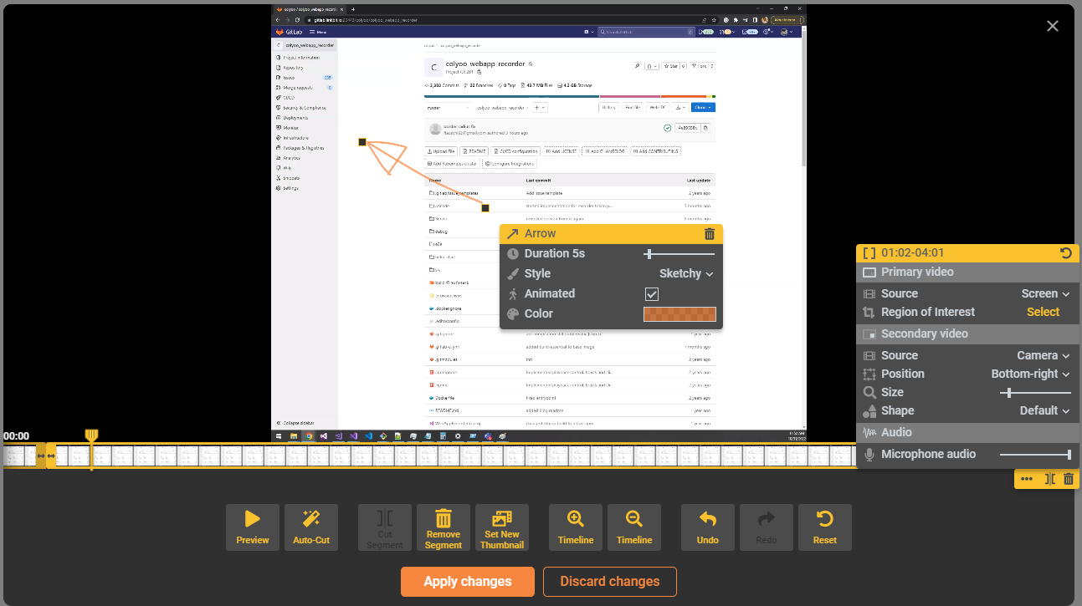Delete the Arrow annotation with trash icon
1082x606 pixels.
click(x=710, y=234)
